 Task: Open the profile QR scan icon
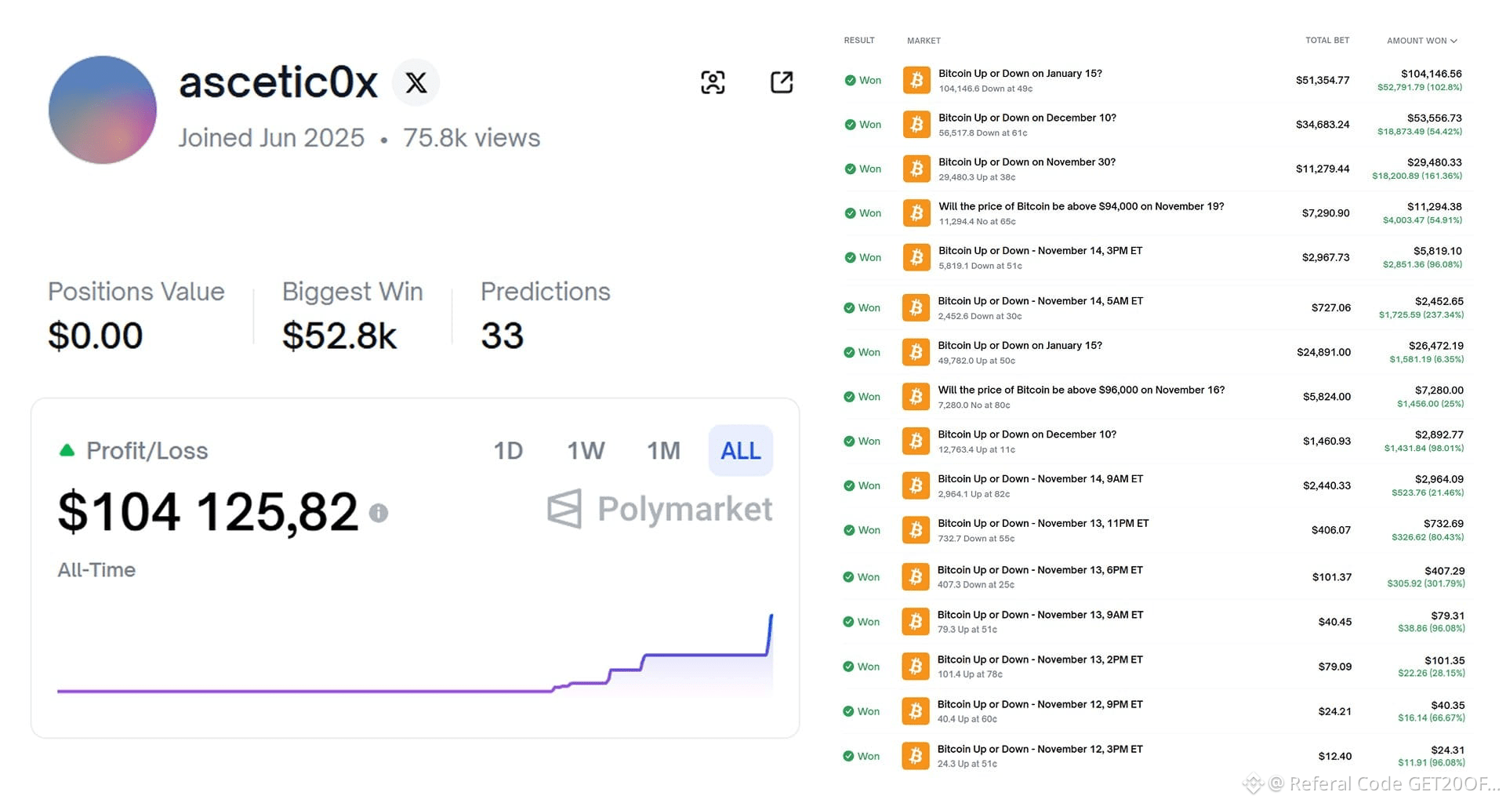[711, 82]
